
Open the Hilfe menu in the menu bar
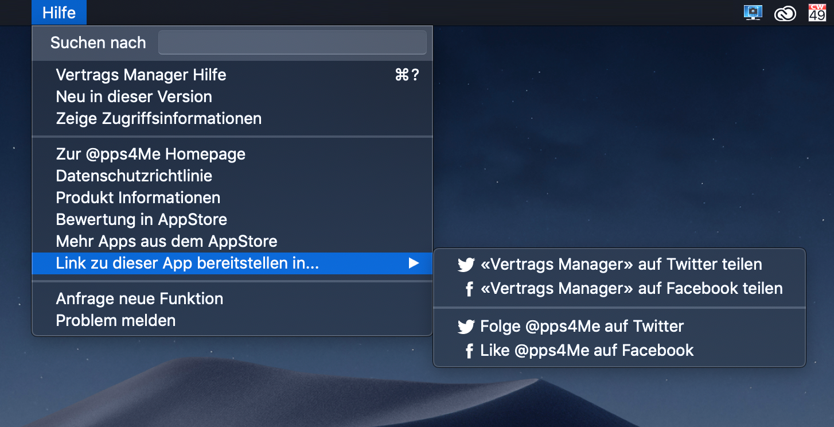point(59,13)
